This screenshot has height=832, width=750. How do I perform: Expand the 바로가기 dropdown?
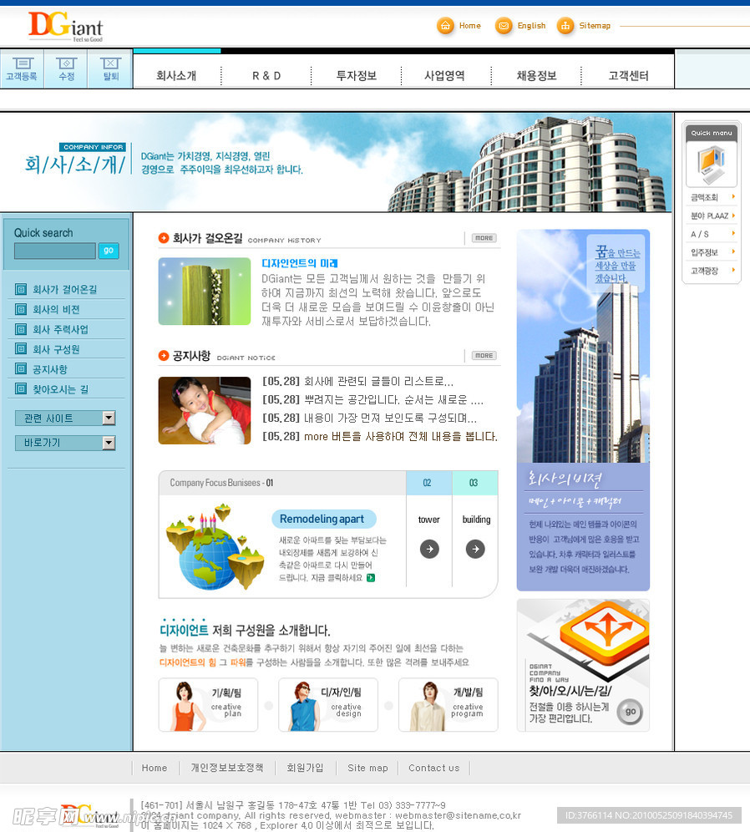point(109,443)
